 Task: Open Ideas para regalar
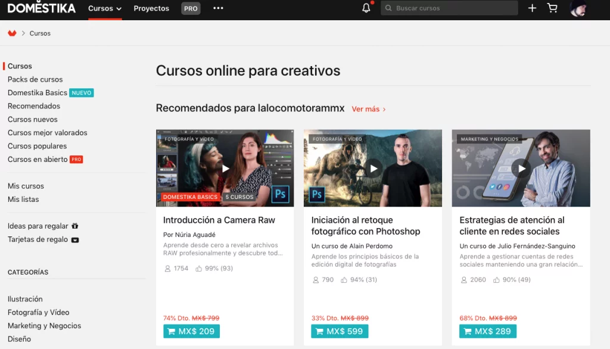pyautogui.click(x=38, y=226)
